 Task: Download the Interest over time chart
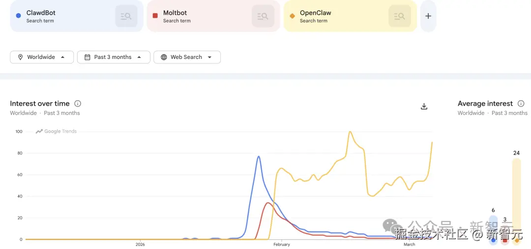tap(424, 106)
